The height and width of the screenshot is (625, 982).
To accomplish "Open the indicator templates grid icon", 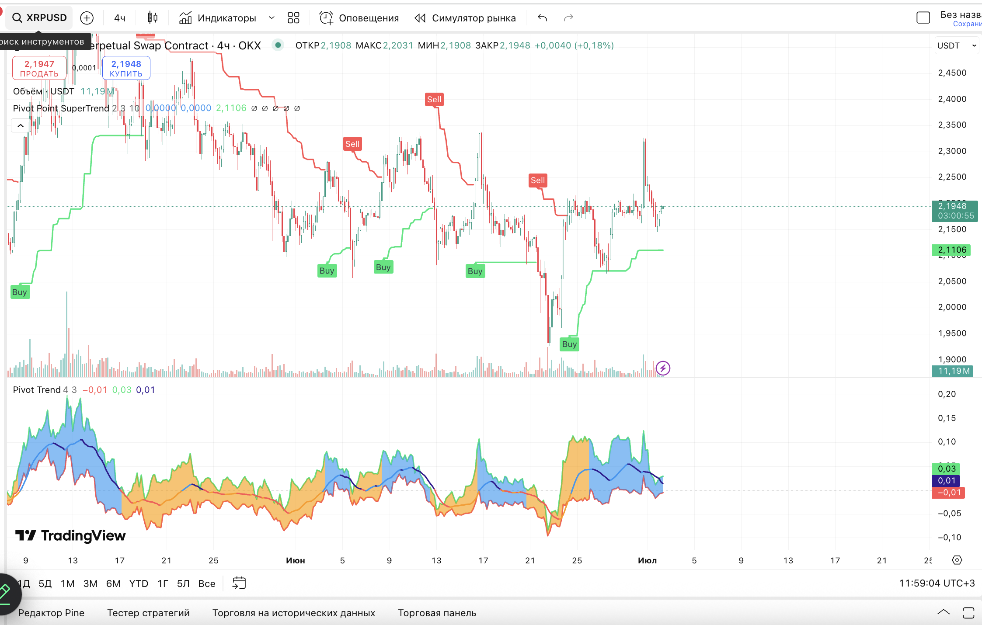I will [293, 18].
